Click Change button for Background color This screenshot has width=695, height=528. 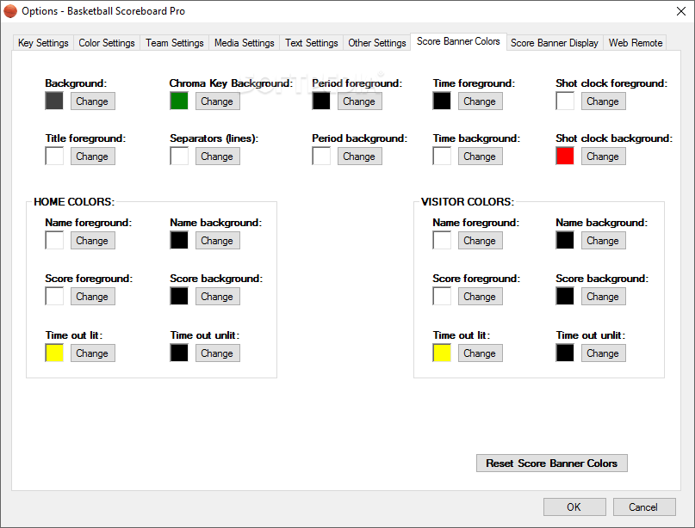coord(93,101)
